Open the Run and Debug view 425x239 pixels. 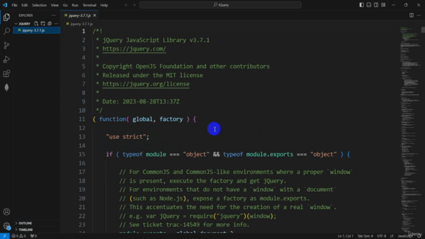[7, 59]
